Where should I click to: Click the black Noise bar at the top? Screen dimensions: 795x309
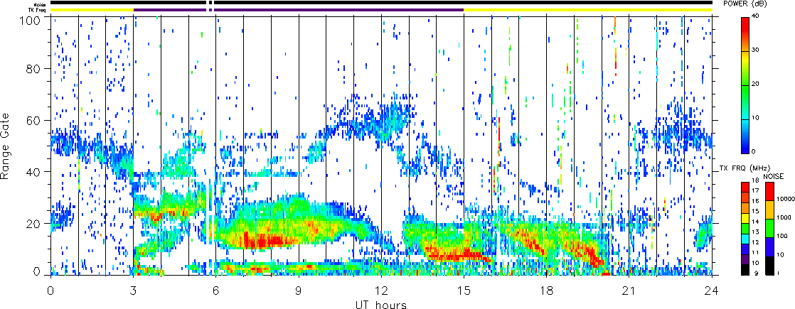381,3
